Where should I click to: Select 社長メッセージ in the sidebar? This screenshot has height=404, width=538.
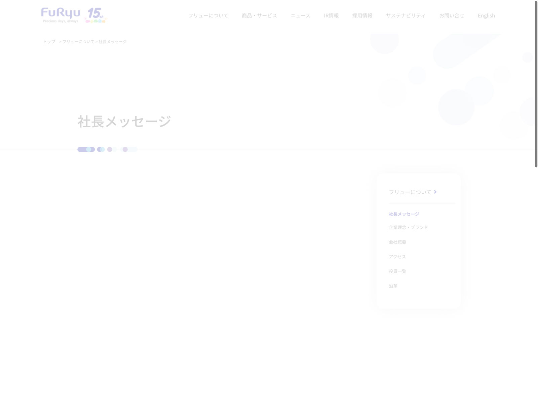(404, 214)
